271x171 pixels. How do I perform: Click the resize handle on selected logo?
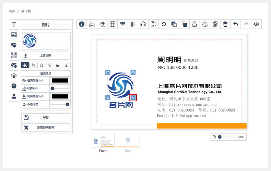(133, 98)
